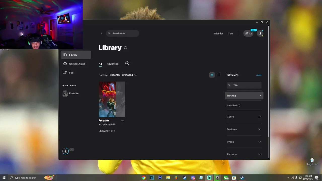The image size is (322, 181).
Task: Go back using the left arrow
Action: [102, 33]
